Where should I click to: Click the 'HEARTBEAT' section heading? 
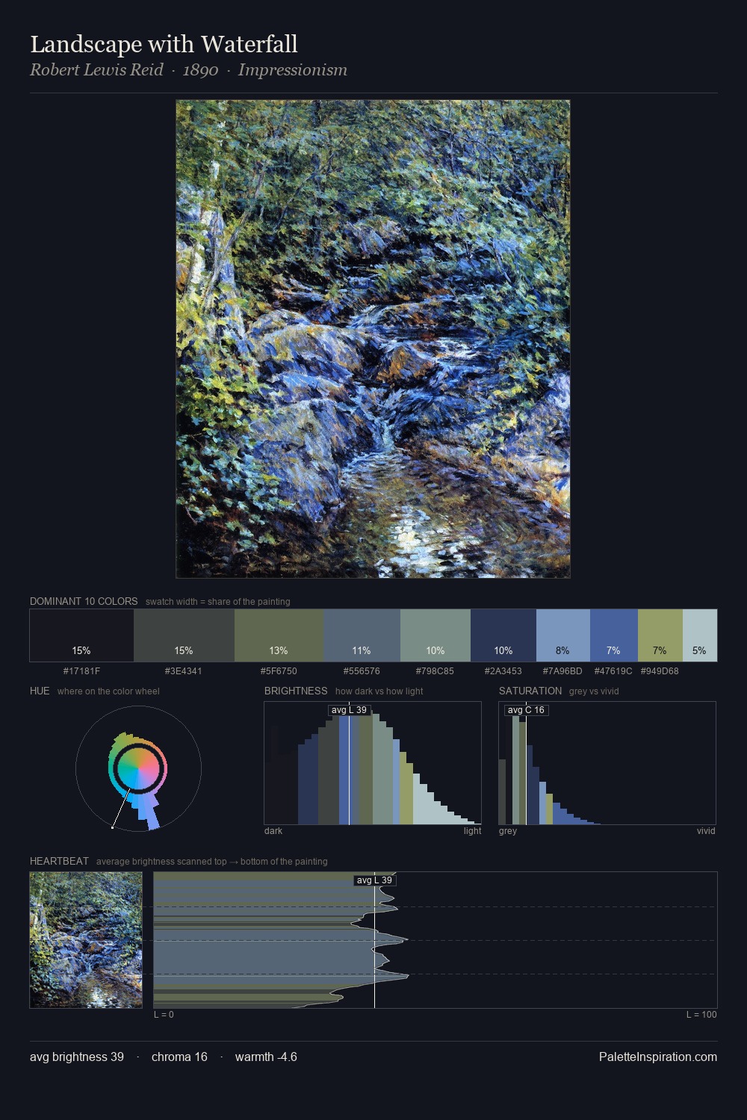click(x=59, y=861)
